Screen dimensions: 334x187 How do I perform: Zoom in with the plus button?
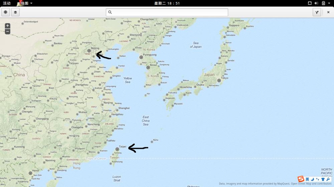(7, 26)
